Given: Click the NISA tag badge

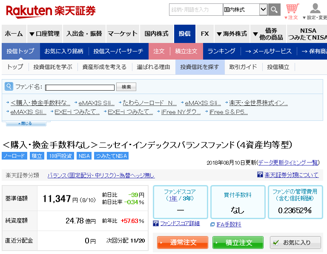Looking at the screenshot, I should point(84,156).
